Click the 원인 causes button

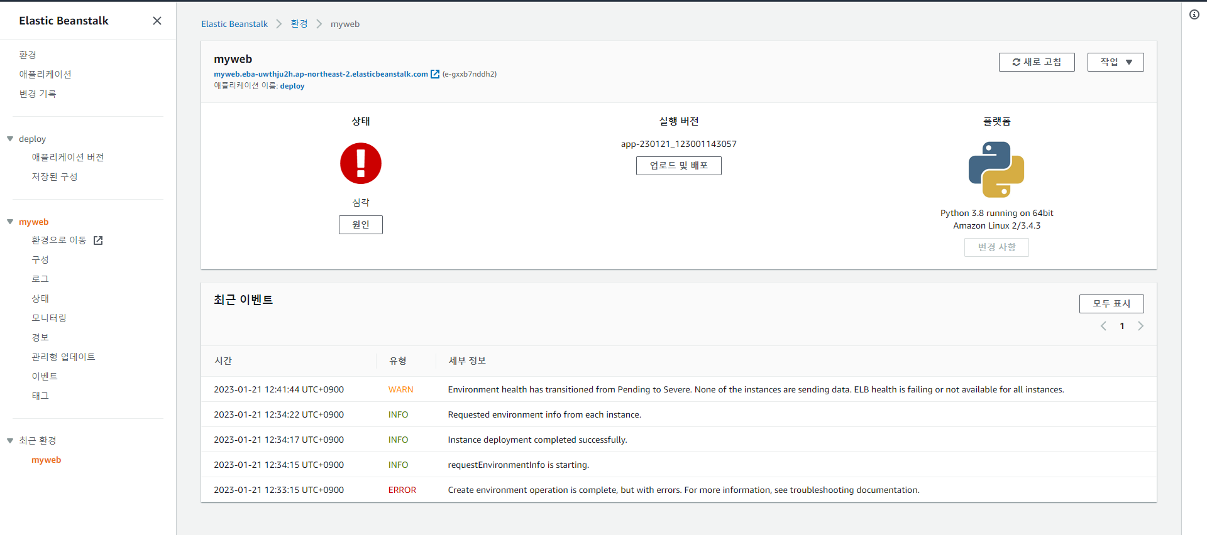(x=361, y=225)
